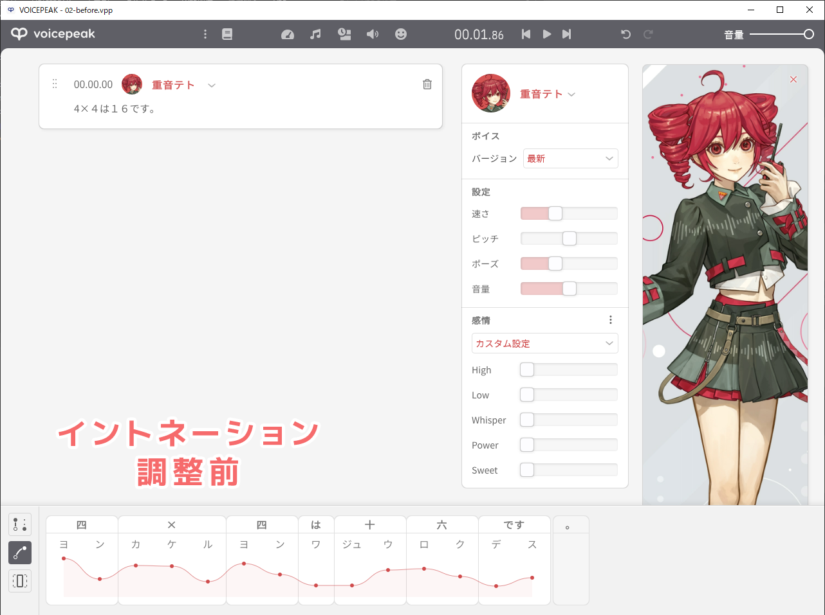Click the speaker volume icon in toolbar

[373, 34]
